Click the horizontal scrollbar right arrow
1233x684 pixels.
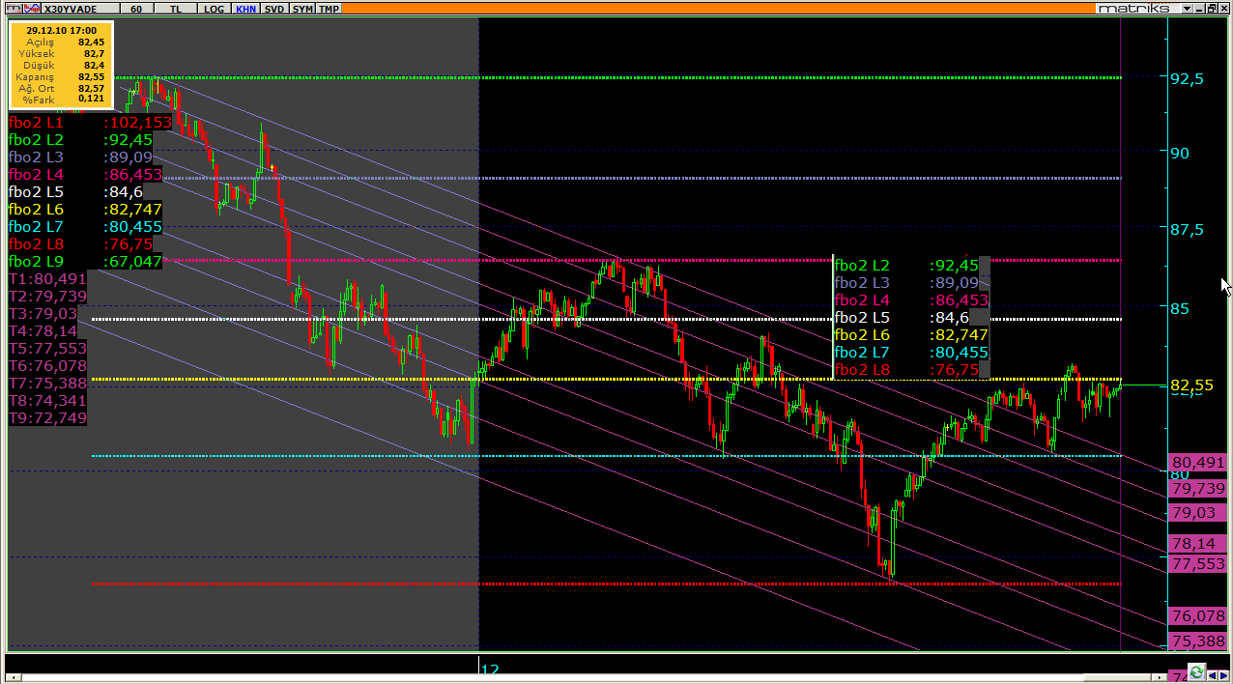point(1159,676)
